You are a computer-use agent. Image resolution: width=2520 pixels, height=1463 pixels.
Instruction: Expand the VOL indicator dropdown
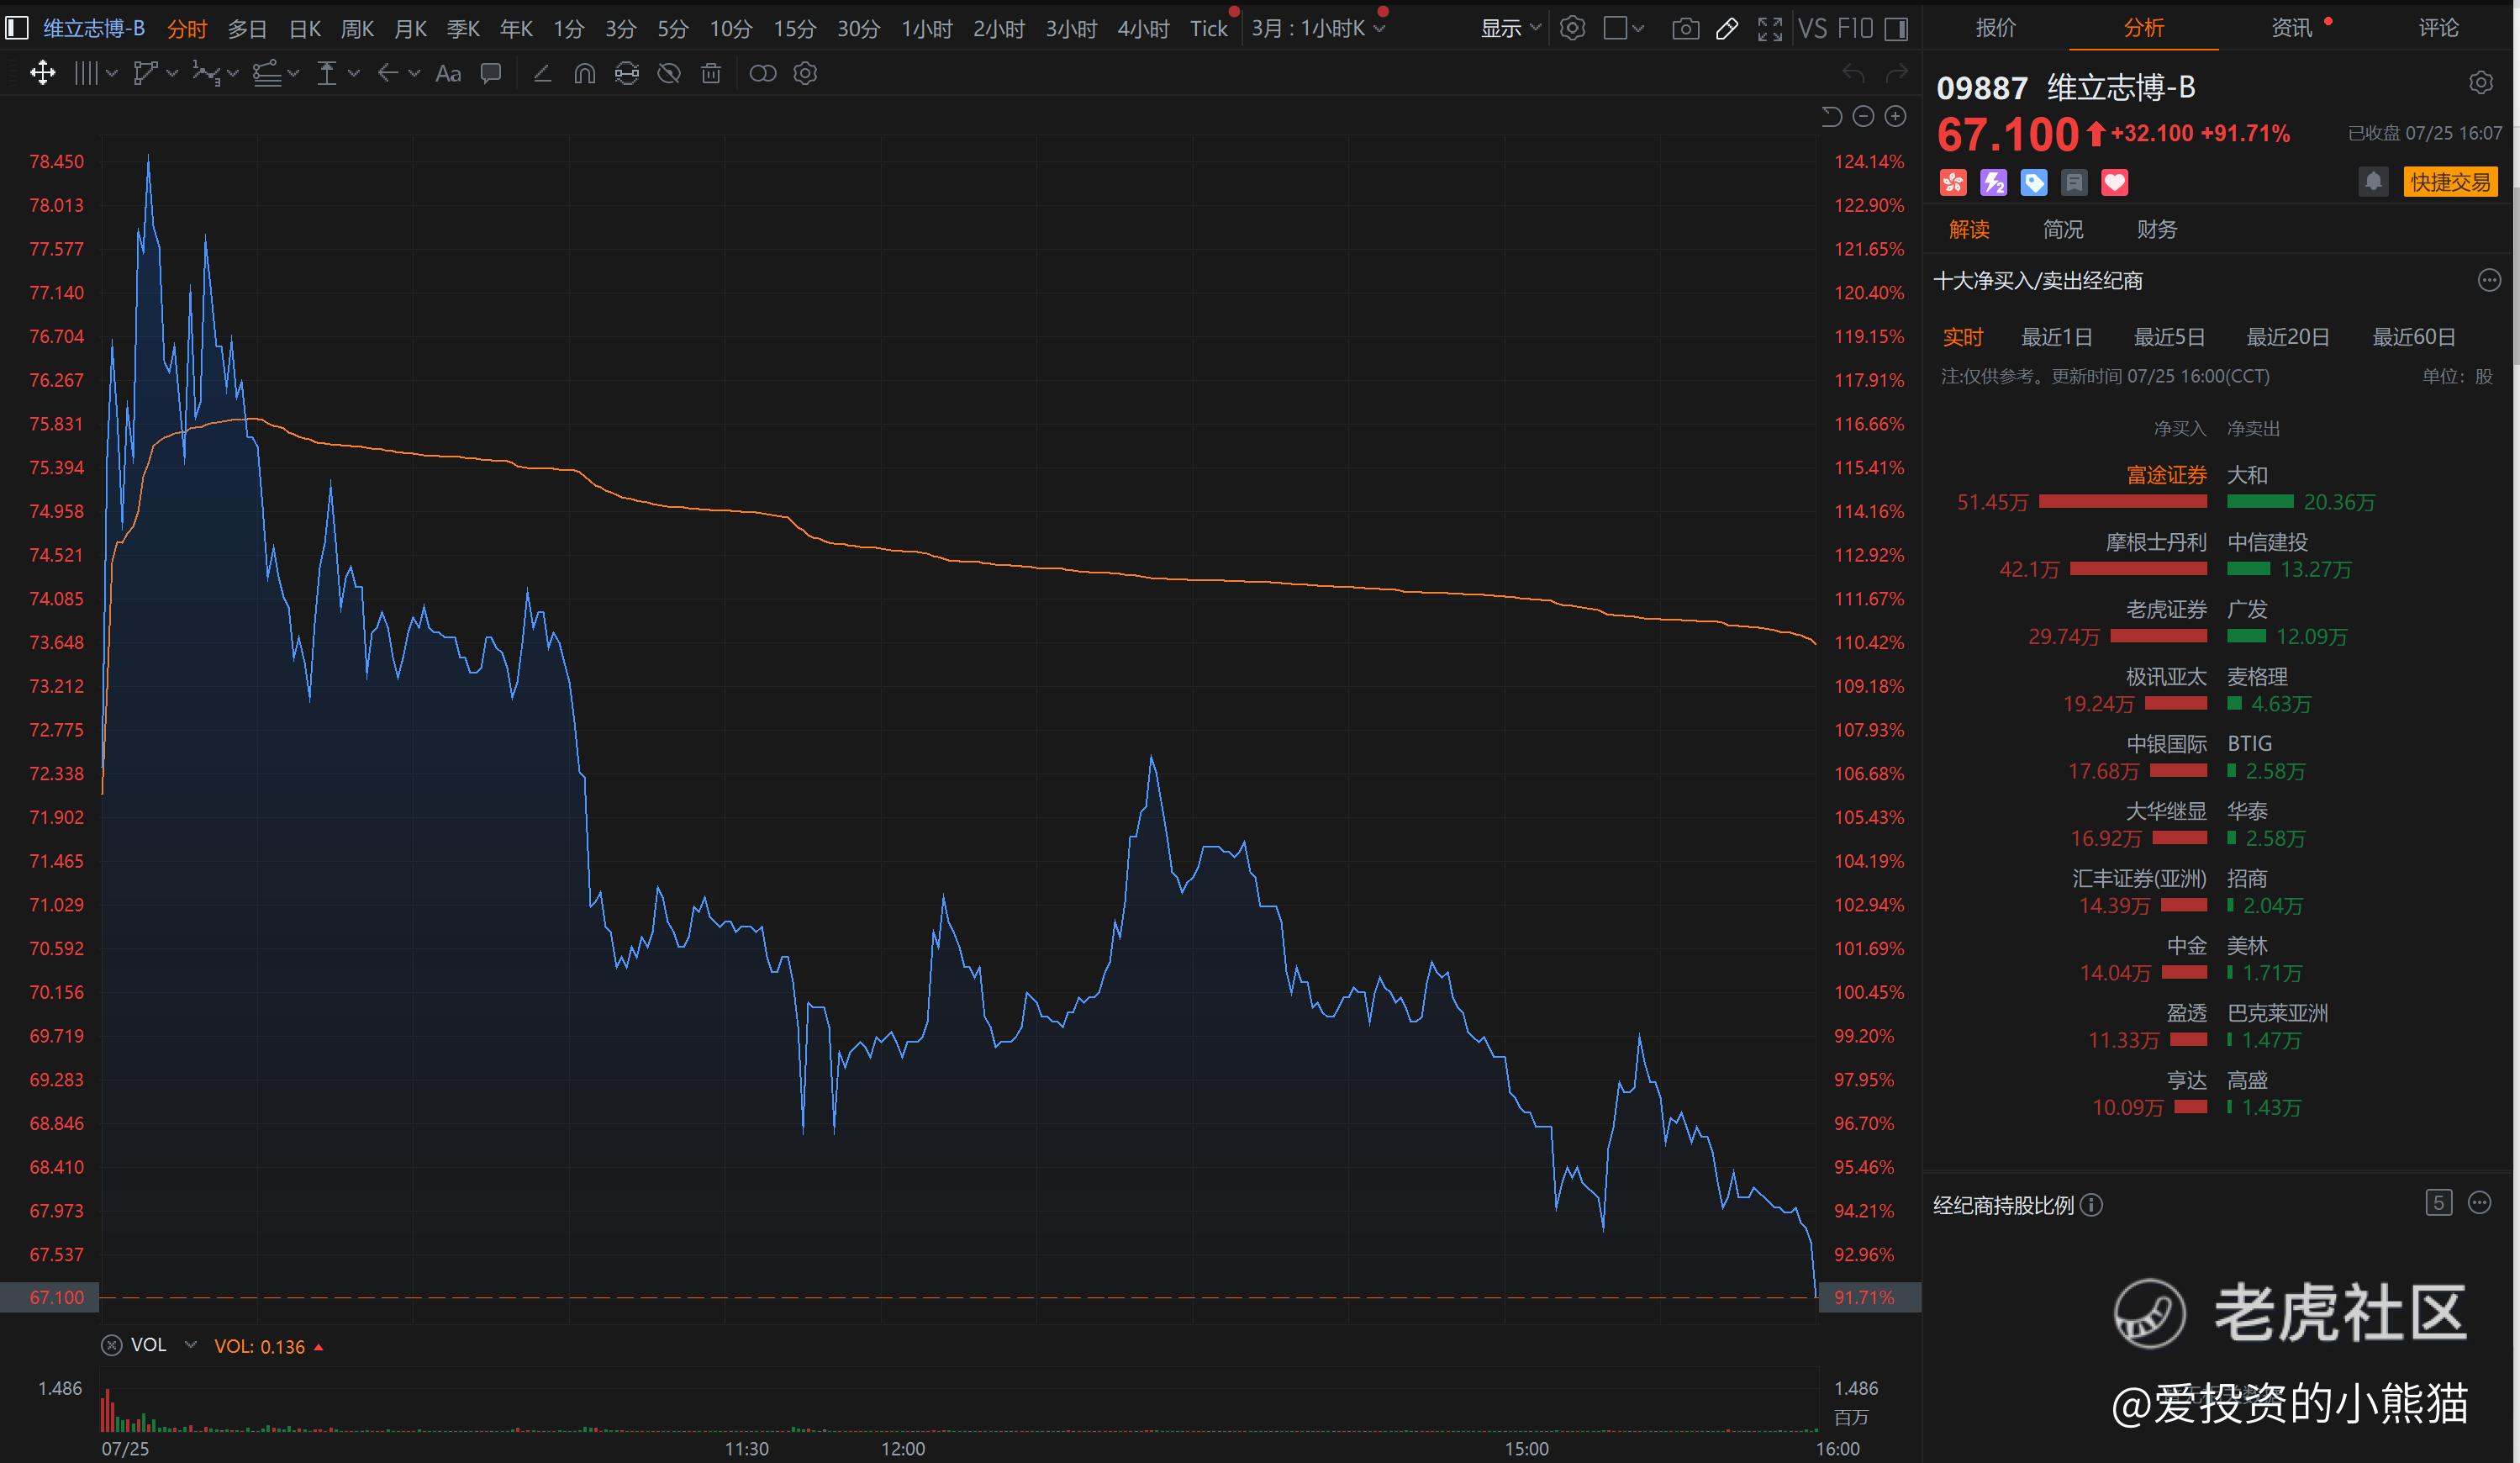[x=190, y=1345]
